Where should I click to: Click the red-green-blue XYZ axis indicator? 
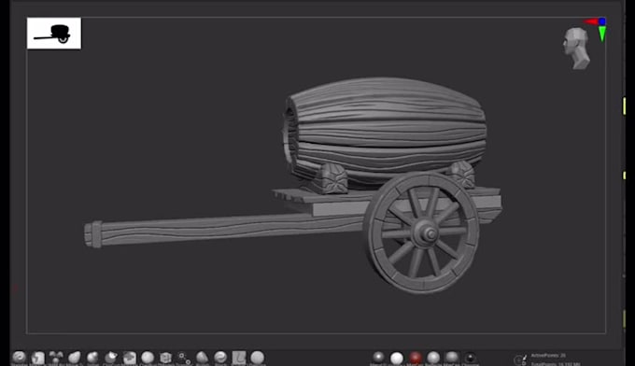point(598,29)
